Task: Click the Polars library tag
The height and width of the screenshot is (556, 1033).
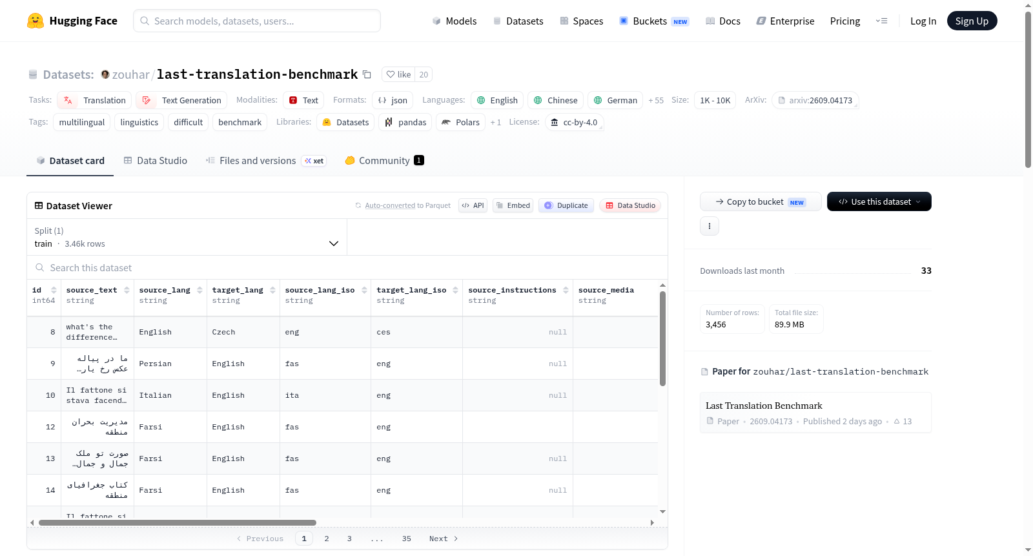Action: click(460, 122)
